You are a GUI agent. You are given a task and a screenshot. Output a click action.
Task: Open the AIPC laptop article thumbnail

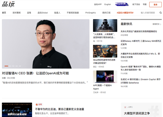click(105, 77)
